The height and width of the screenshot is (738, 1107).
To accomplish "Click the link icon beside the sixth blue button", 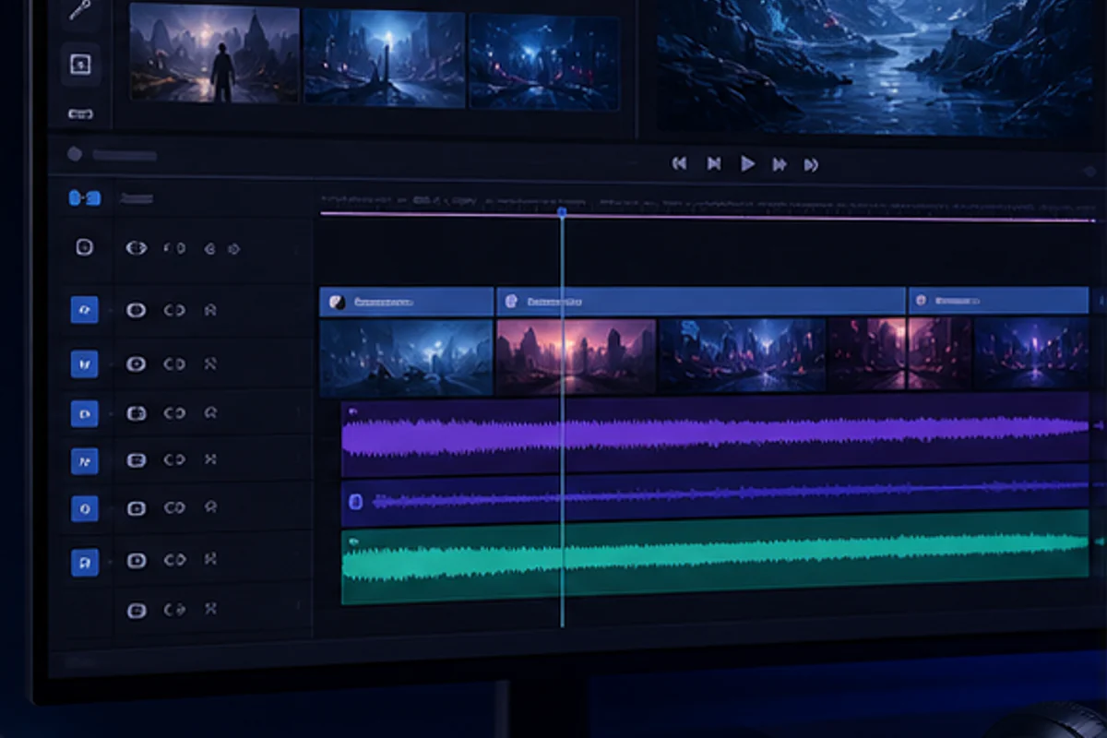I will coord(174,561).
